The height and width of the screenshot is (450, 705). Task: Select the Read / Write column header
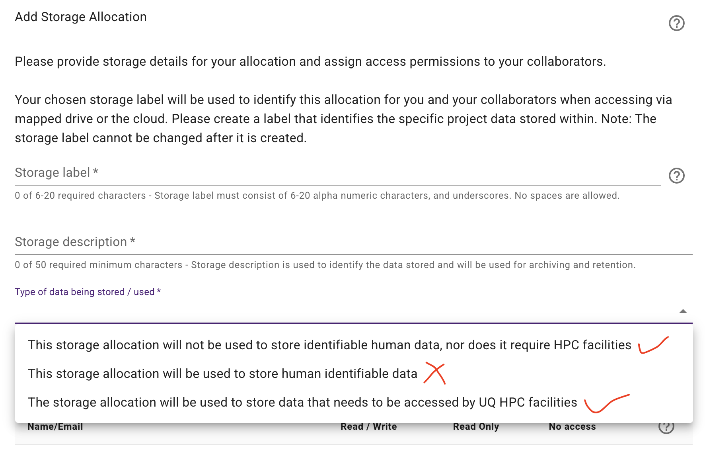(369, 426)
